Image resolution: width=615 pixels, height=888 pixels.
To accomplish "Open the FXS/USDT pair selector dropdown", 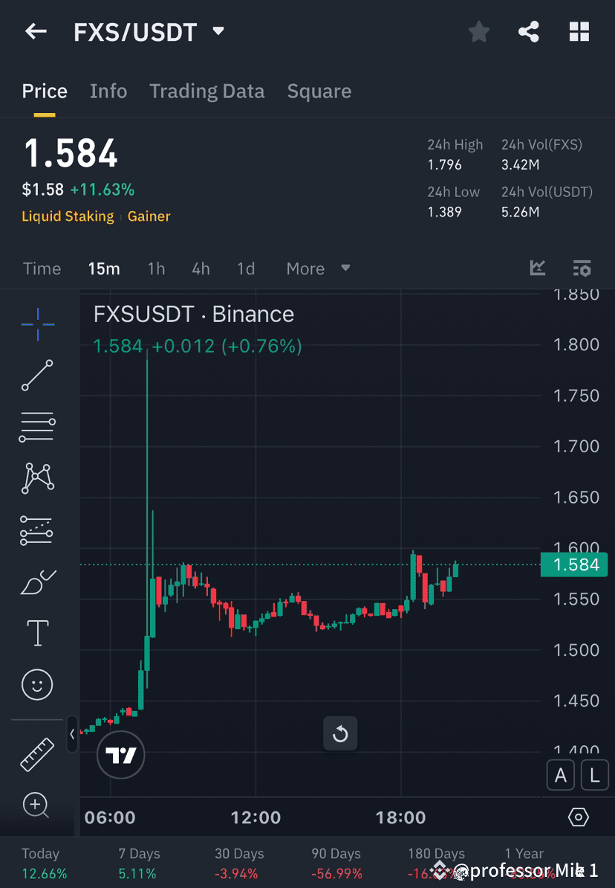I will [218, 31].
